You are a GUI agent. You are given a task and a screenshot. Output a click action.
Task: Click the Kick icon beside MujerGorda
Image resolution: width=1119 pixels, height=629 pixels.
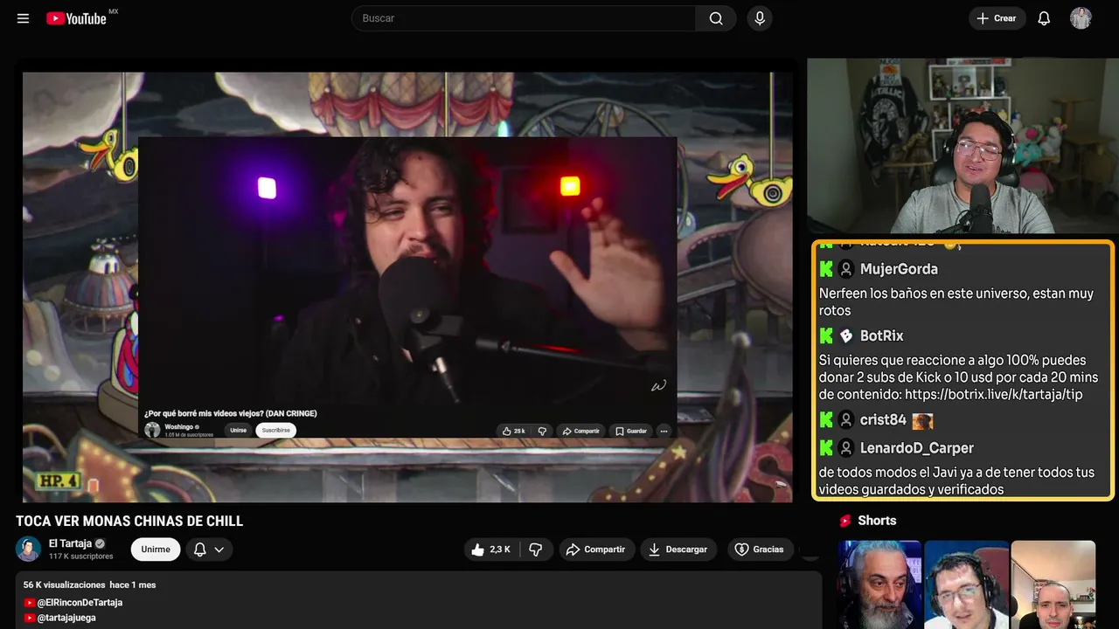(826, 269)
